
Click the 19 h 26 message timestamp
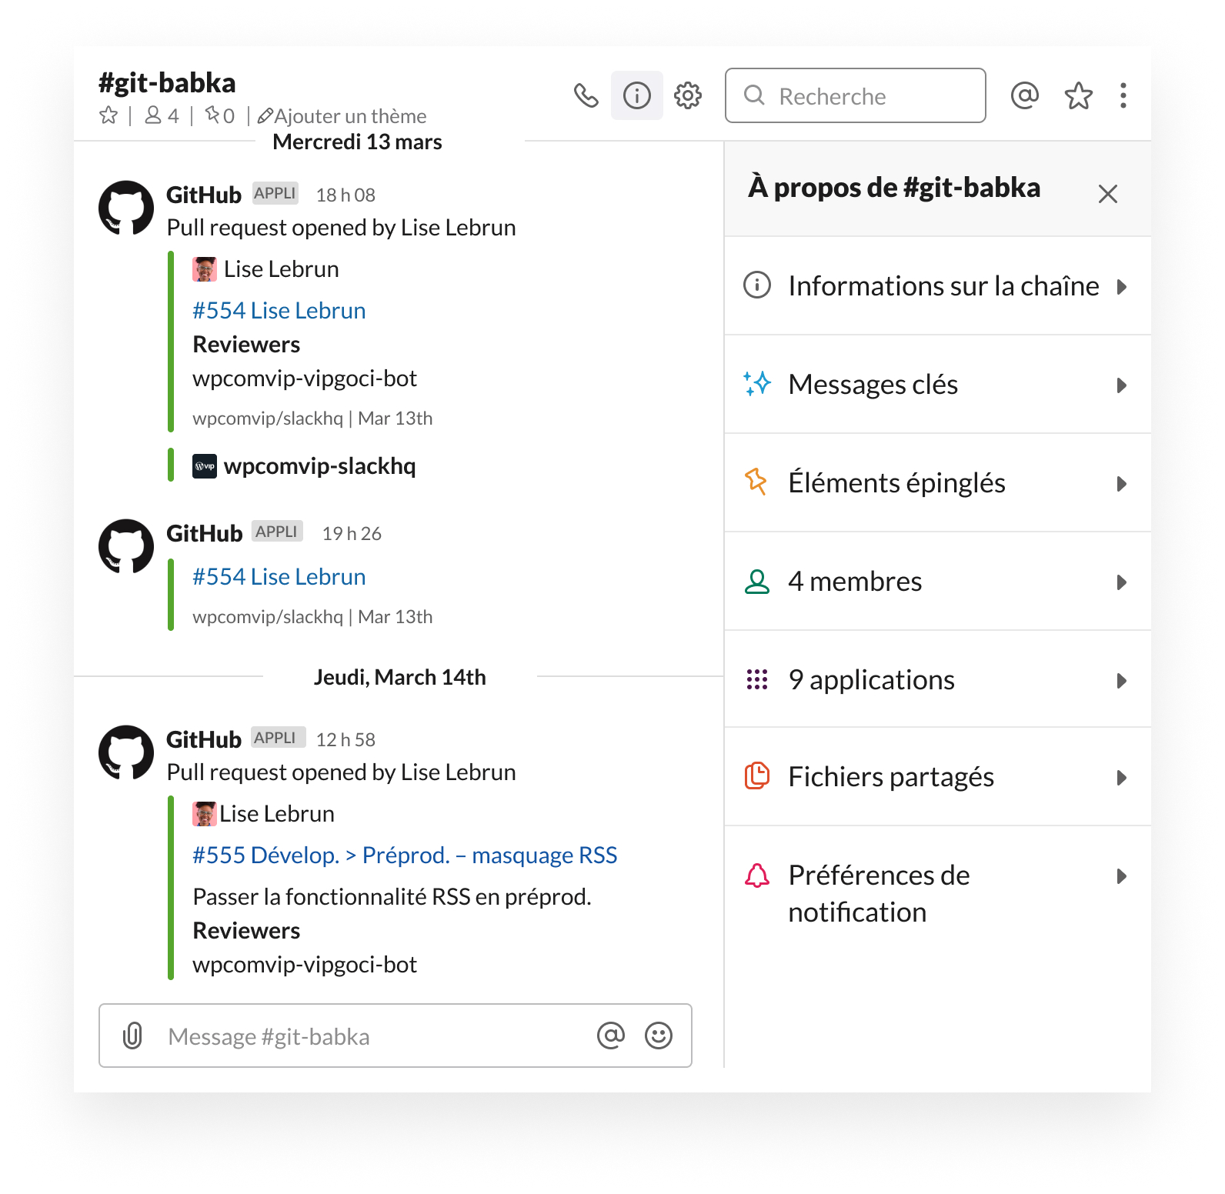coord(352,534)
